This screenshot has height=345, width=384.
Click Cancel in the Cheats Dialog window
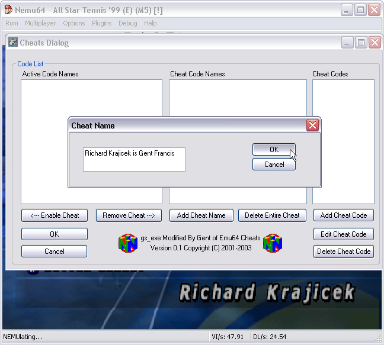coord(55,252)
